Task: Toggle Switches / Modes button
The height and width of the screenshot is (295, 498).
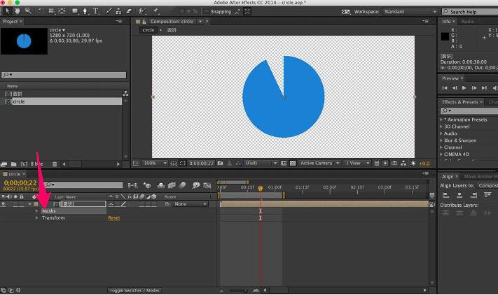Action: point(134,290)
